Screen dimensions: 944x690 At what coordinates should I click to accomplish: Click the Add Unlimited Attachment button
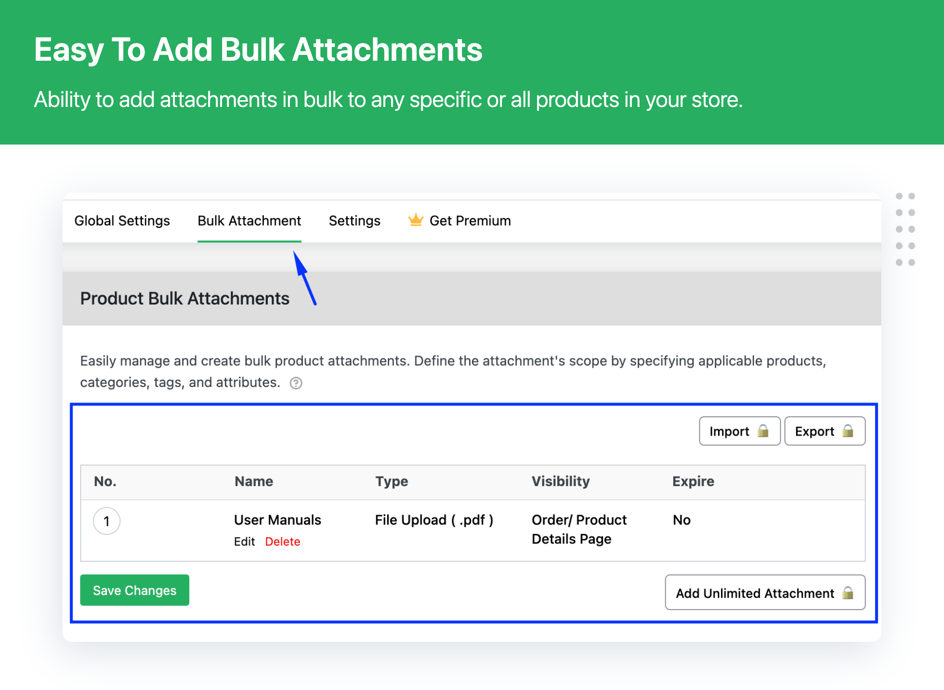pos(765,593)
